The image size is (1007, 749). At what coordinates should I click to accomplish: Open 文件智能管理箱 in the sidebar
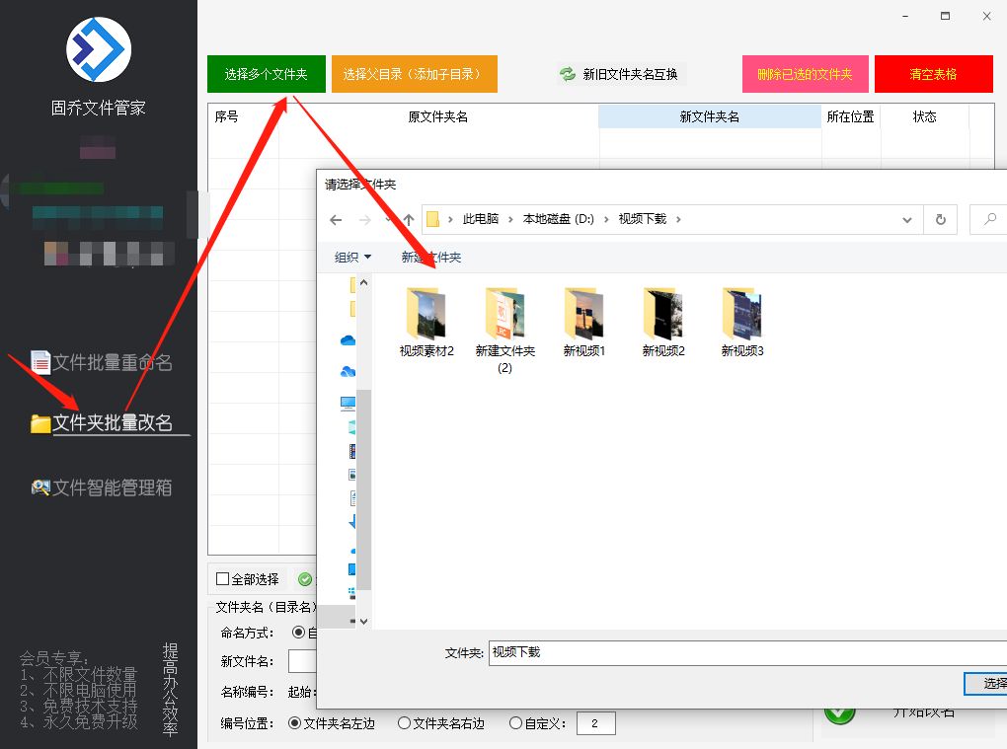point(112,487)
